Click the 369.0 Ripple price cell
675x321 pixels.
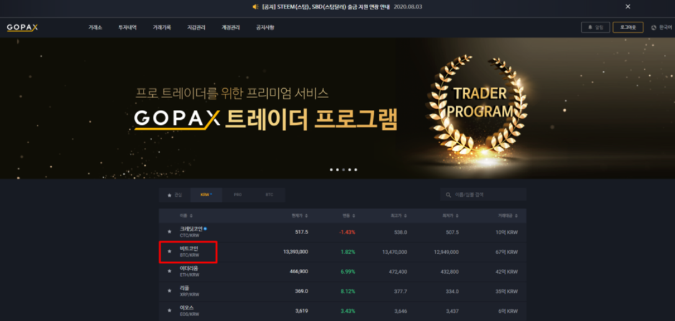(x=301, y=291)
